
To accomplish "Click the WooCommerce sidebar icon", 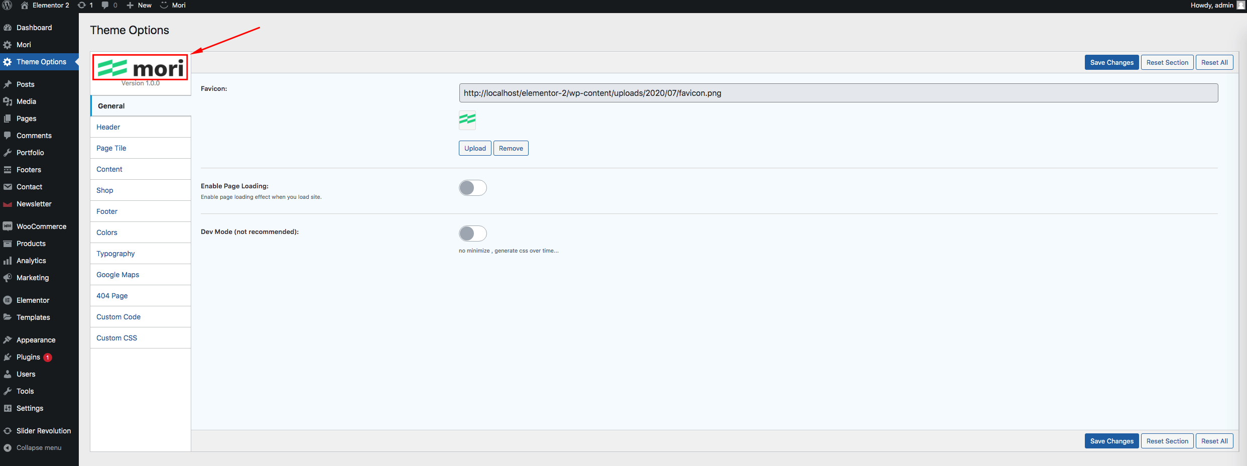I will tap(8, 226).
